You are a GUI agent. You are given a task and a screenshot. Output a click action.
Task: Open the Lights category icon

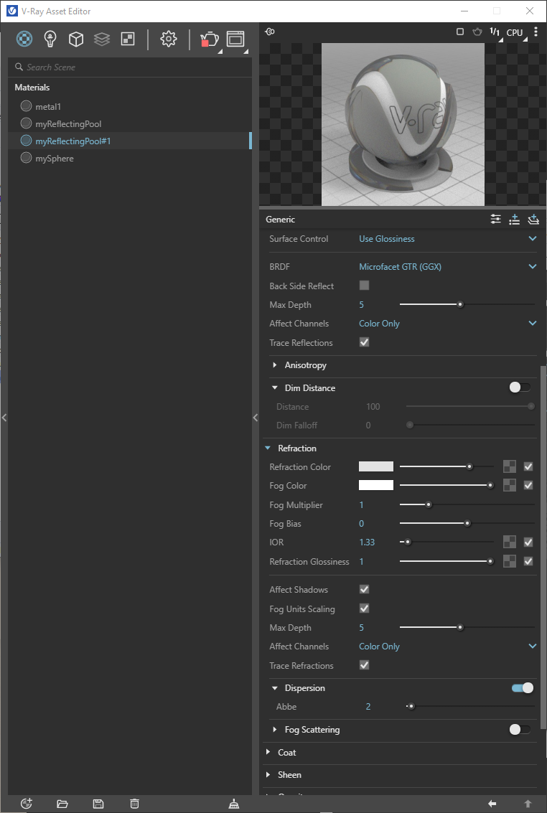point(50,39)
